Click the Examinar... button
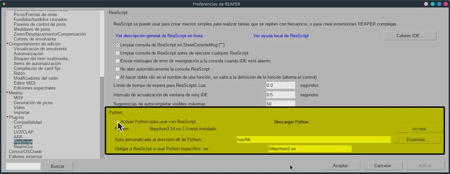 pos(417,140)
